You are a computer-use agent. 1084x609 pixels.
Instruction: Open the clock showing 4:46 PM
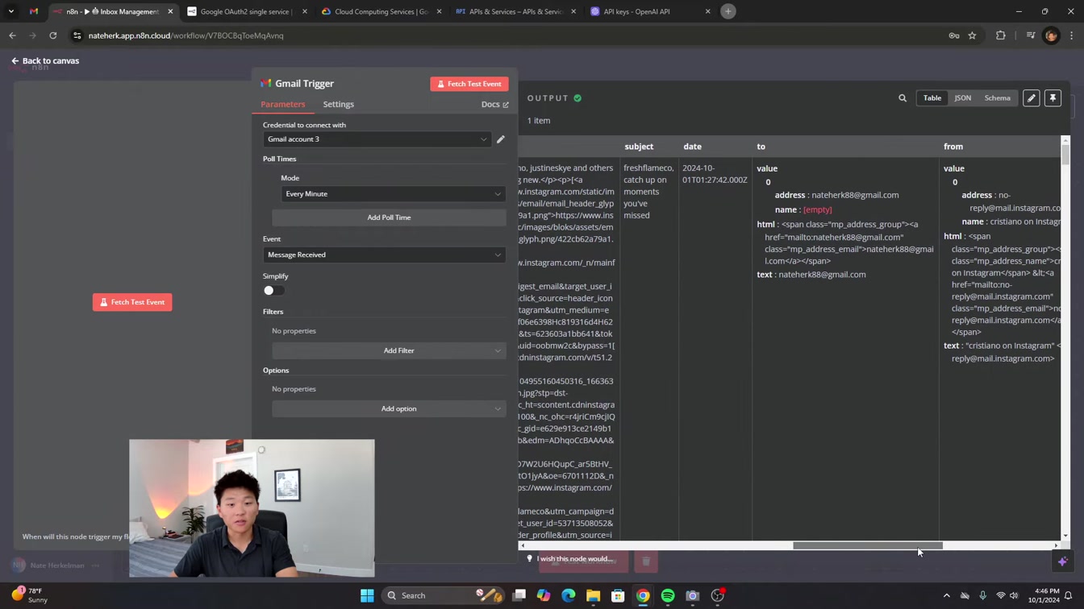[x=1041, y=595]
